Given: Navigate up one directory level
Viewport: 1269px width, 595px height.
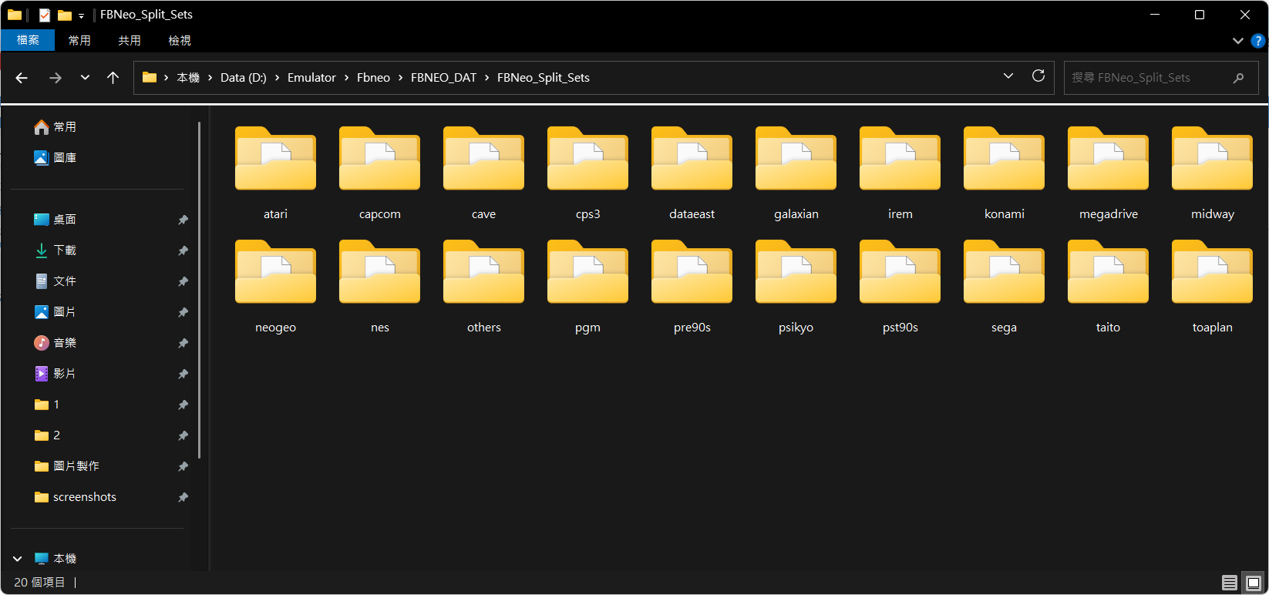Looking at the screenshot, I should (113, 78).
